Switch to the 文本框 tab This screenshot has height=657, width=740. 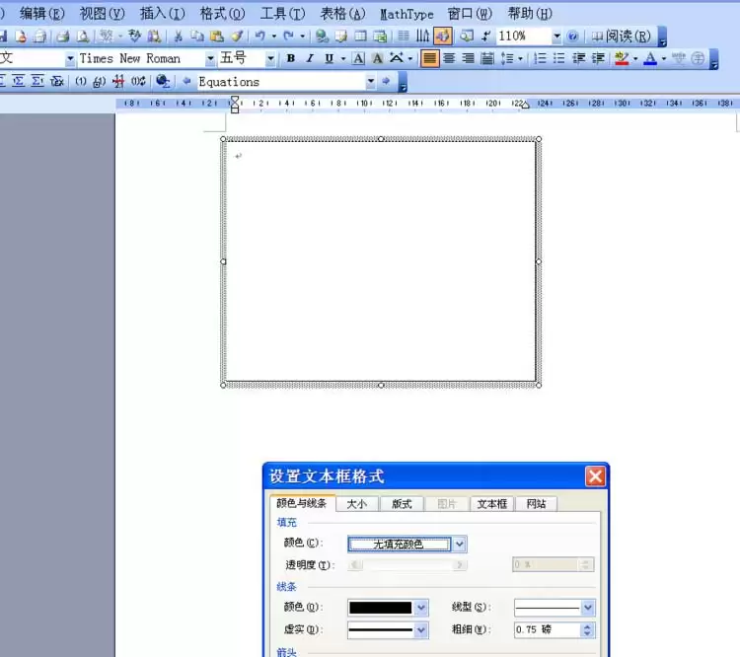tap(491, 504)
